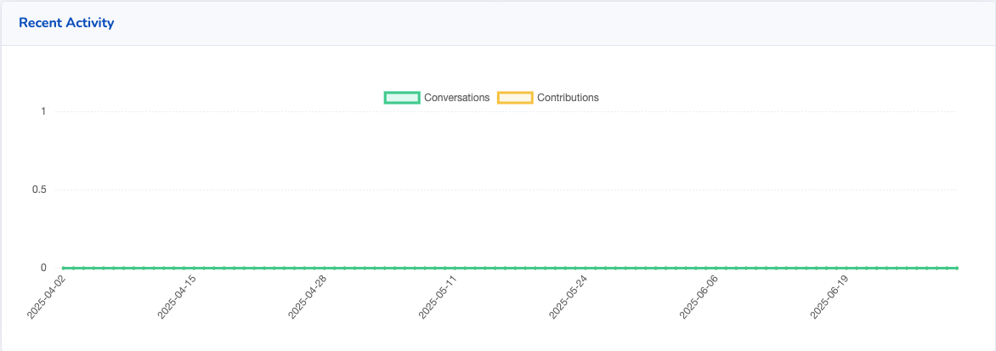The image size is (996, 351).
Task: Select the 2025-06-06 x-axis date label
Action: click(699, 297)
